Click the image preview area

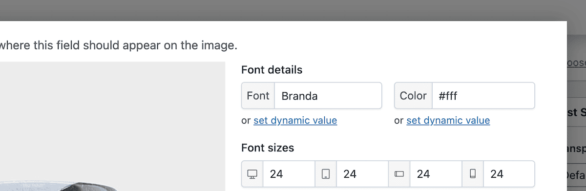click(112, 126)
